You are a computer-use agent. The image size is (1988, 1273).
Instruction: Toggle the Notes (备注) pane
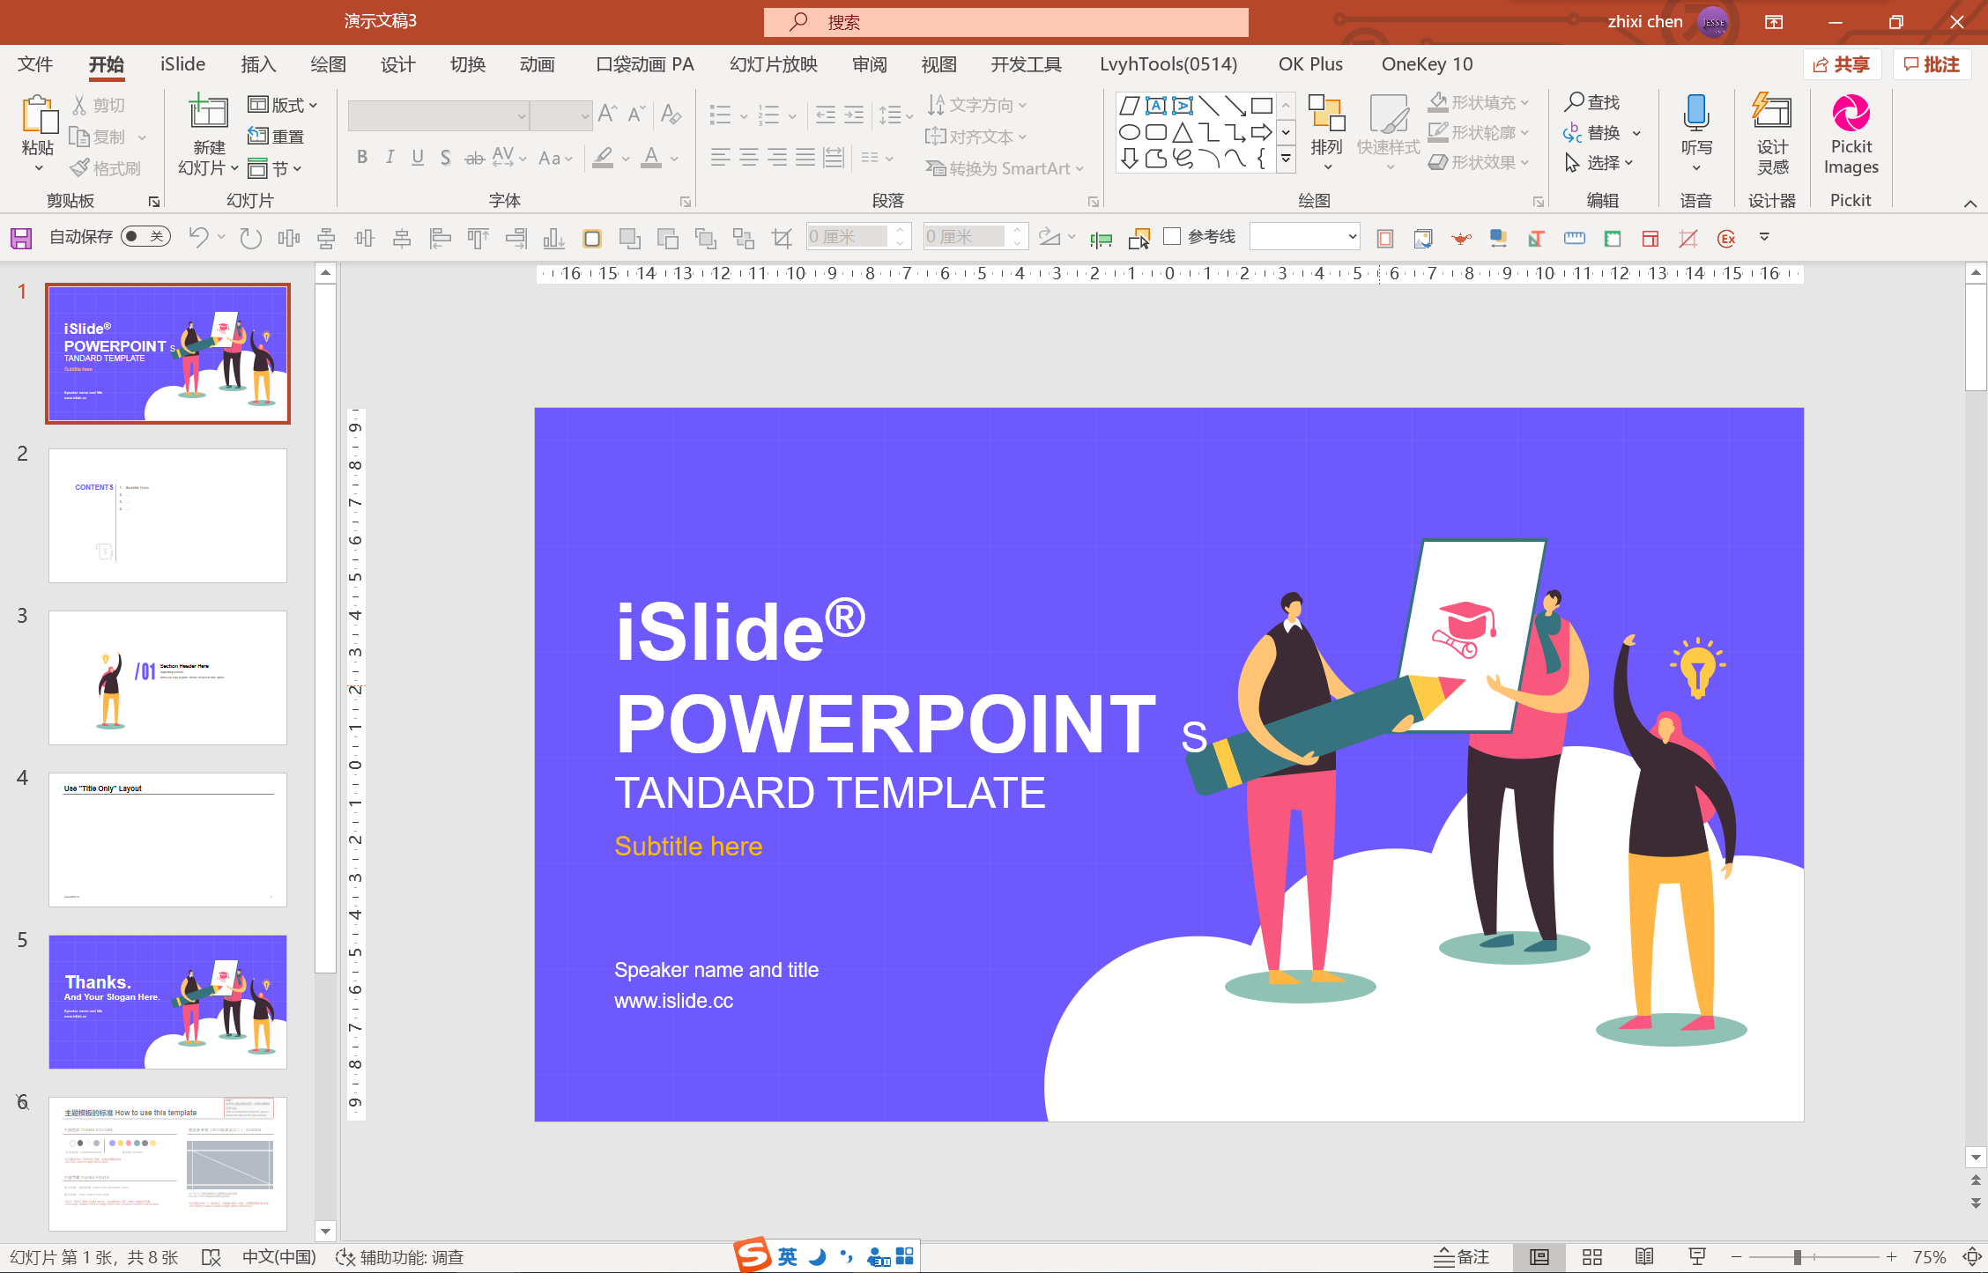tap(1461, 1257)
